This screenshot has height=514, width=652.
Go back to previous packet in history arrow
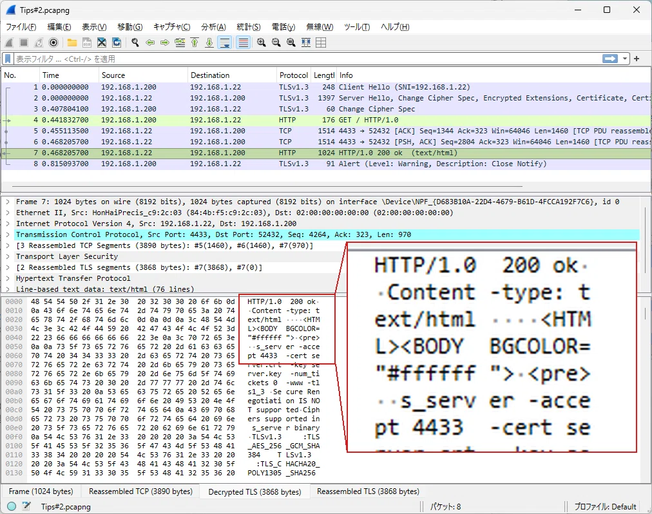(x=150, y=43)
